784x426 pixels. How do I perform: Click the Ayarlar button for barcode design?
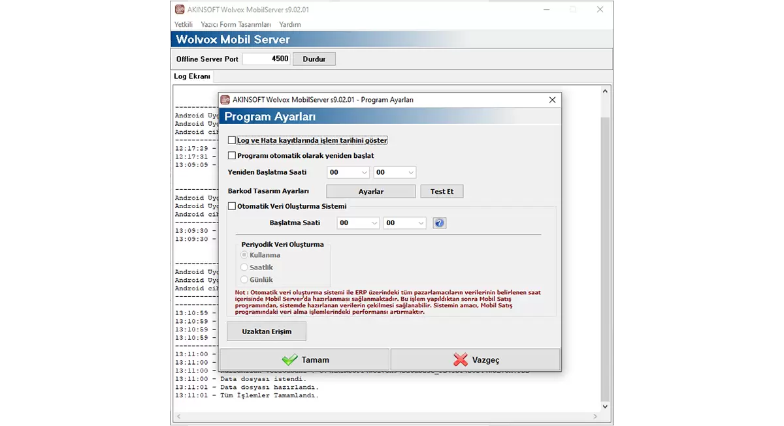[x=370, y=191]
